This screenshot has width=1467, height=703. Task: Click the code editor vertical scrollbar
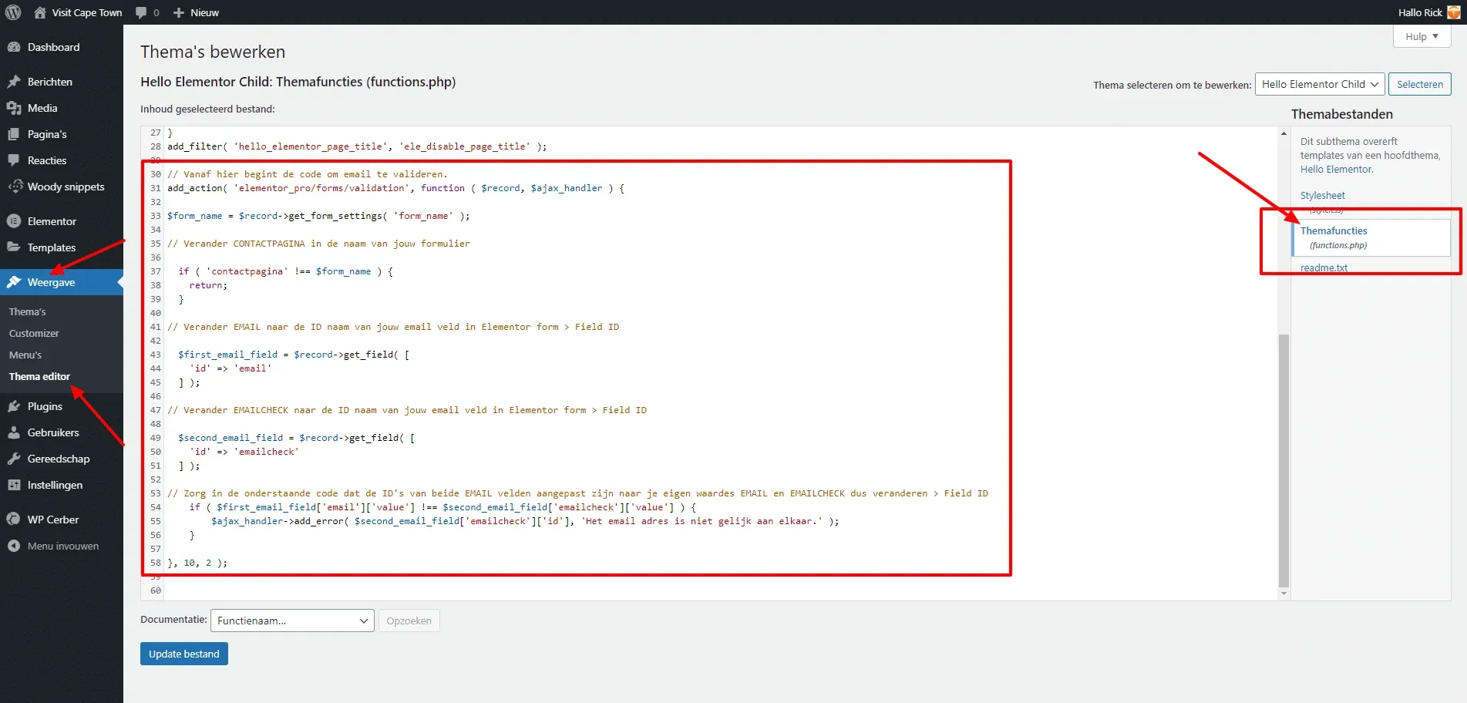click(1284, 461)
